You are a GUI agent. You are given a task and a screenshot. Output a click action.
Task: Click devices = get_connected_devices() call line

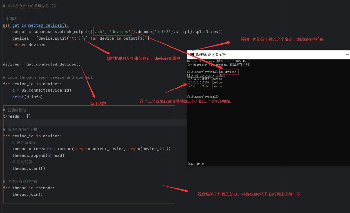click(42, 64)
